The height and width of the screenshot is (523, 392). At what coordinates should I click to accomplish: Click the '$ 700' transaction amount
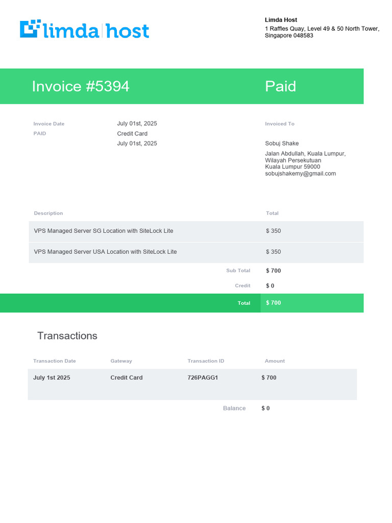coord(269,377)
